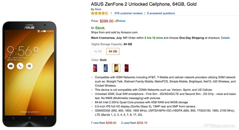
Task: Select the gold phone color swatch
Action: tap(116, 68)
